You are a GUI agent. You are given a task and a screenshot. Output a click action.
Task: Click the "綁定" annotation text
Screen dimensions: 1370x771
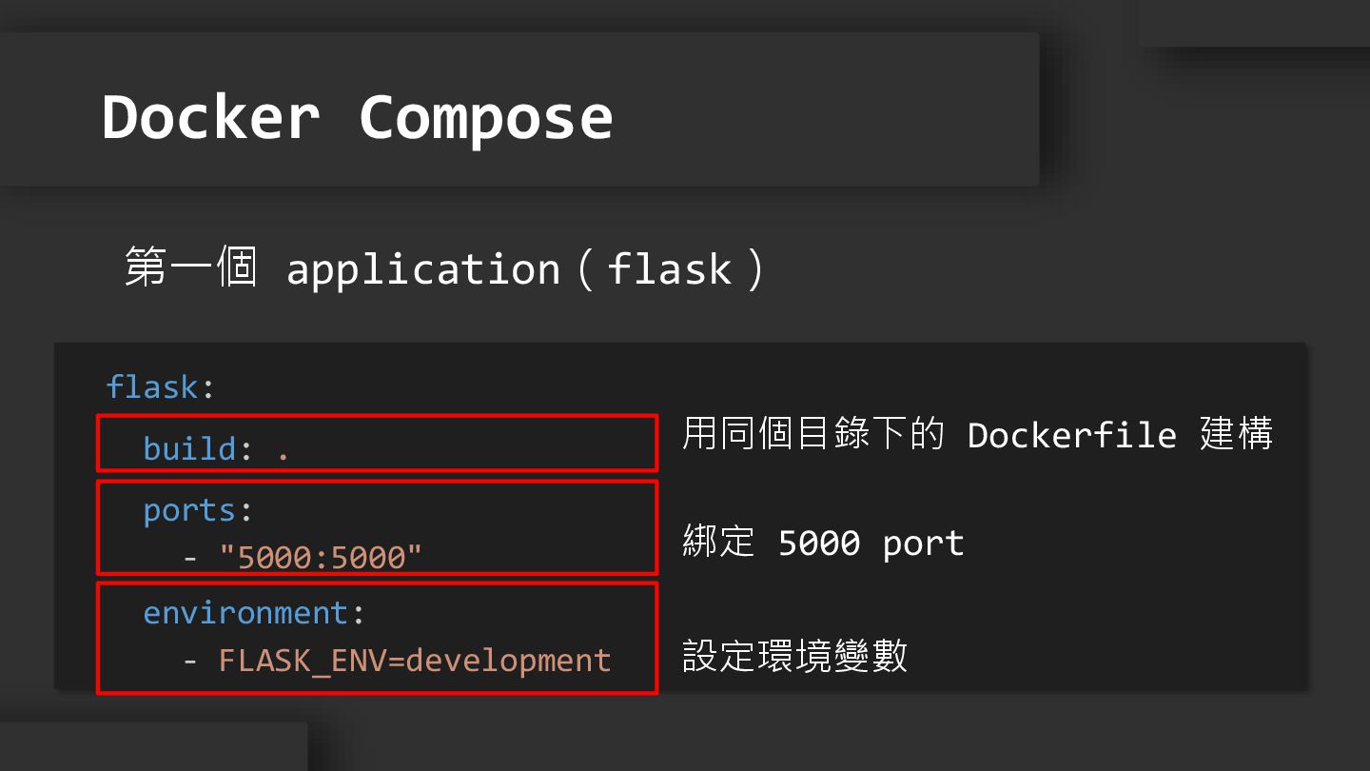tap(718, 543)
